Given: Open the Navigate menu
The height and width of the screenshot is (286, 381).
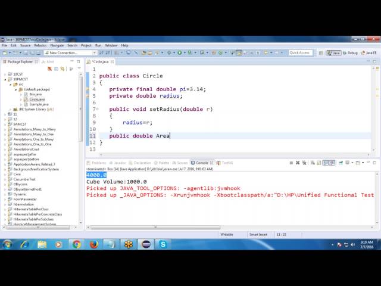Looking at the screenshot, I should 57,45.
